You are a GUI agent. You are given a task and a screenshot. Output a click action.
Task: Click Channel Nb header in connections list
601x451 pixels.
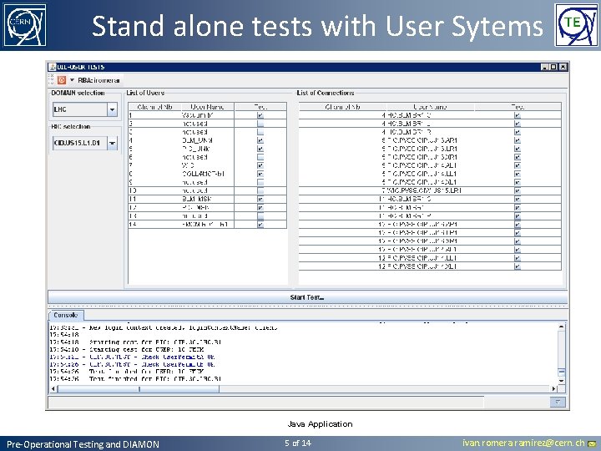coord(343,107)
